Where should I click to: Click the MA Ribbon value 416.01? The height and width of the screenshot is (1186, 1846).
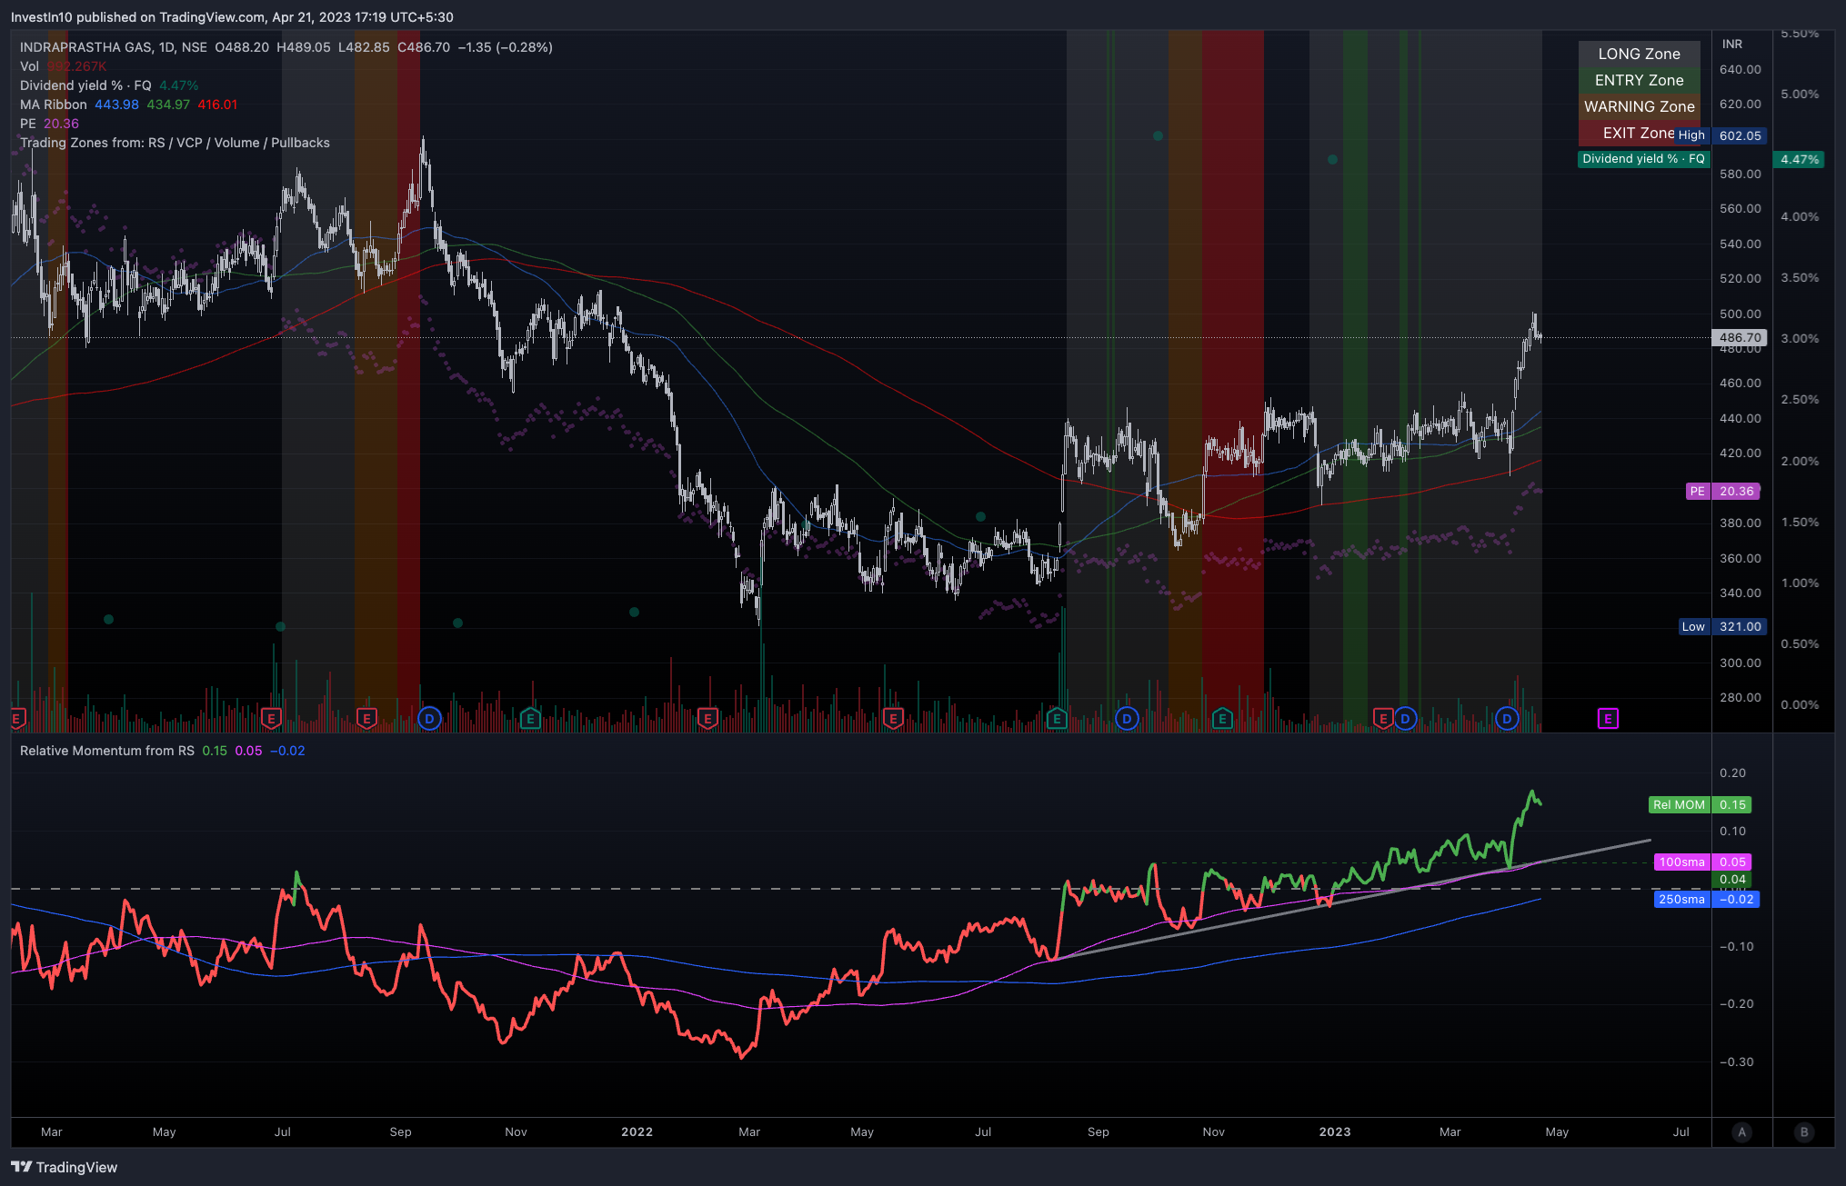pos(217,105)
